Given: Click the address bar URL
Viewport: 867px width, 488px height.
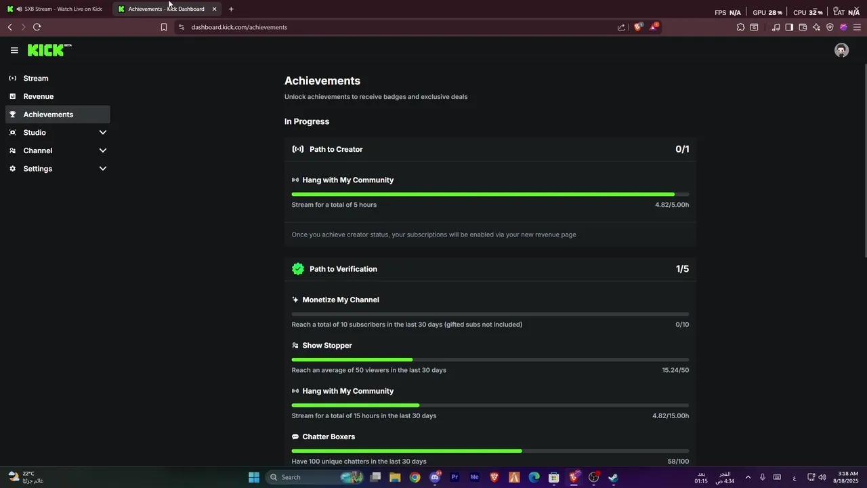Looking at the screenshot, I should (x=239, y=27).
